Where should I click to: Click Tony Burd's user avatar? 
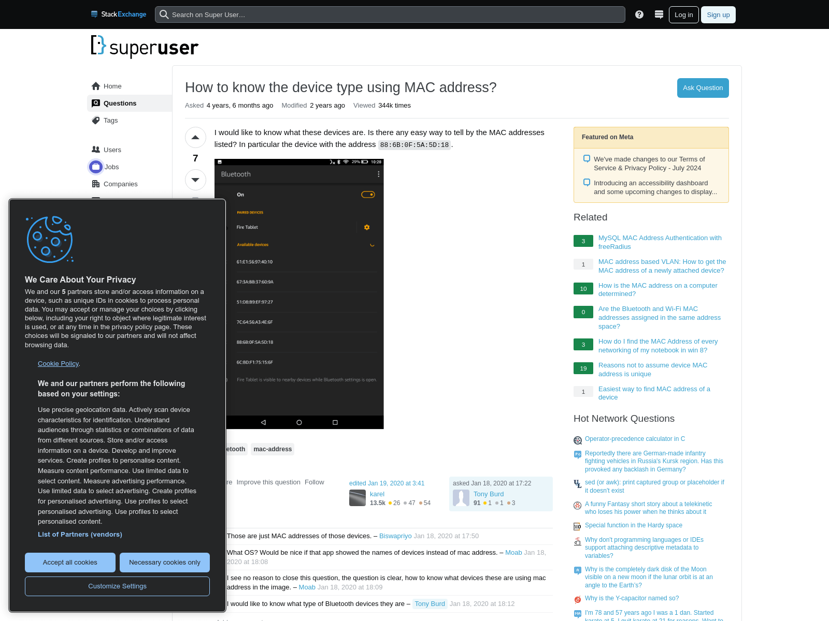(x=461, y=498)
